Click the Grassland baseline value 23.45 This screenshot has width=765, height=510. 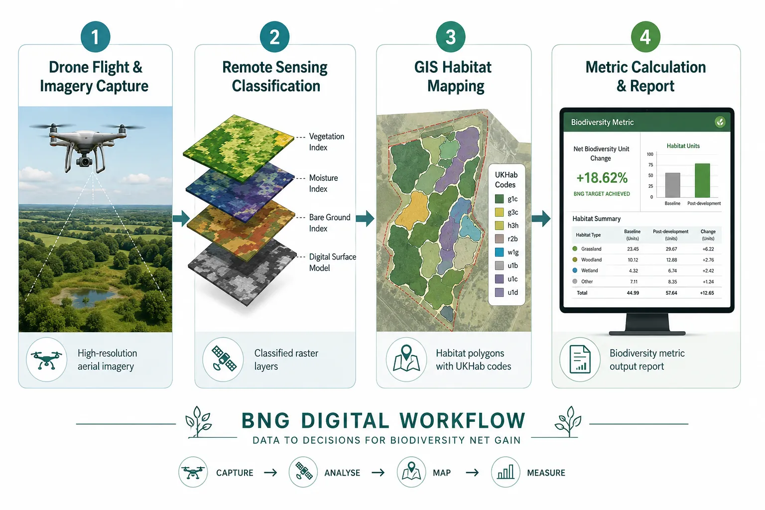pyautogui.click(x=633, y=249)
